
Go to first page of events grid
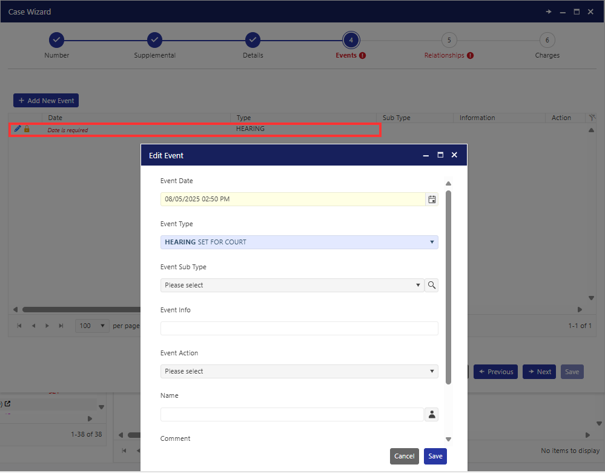point(19,326)
